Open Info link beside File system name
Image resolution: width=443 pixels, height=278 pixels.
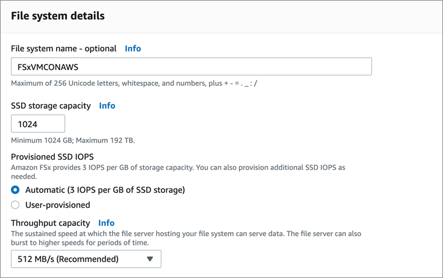(133, 49)
